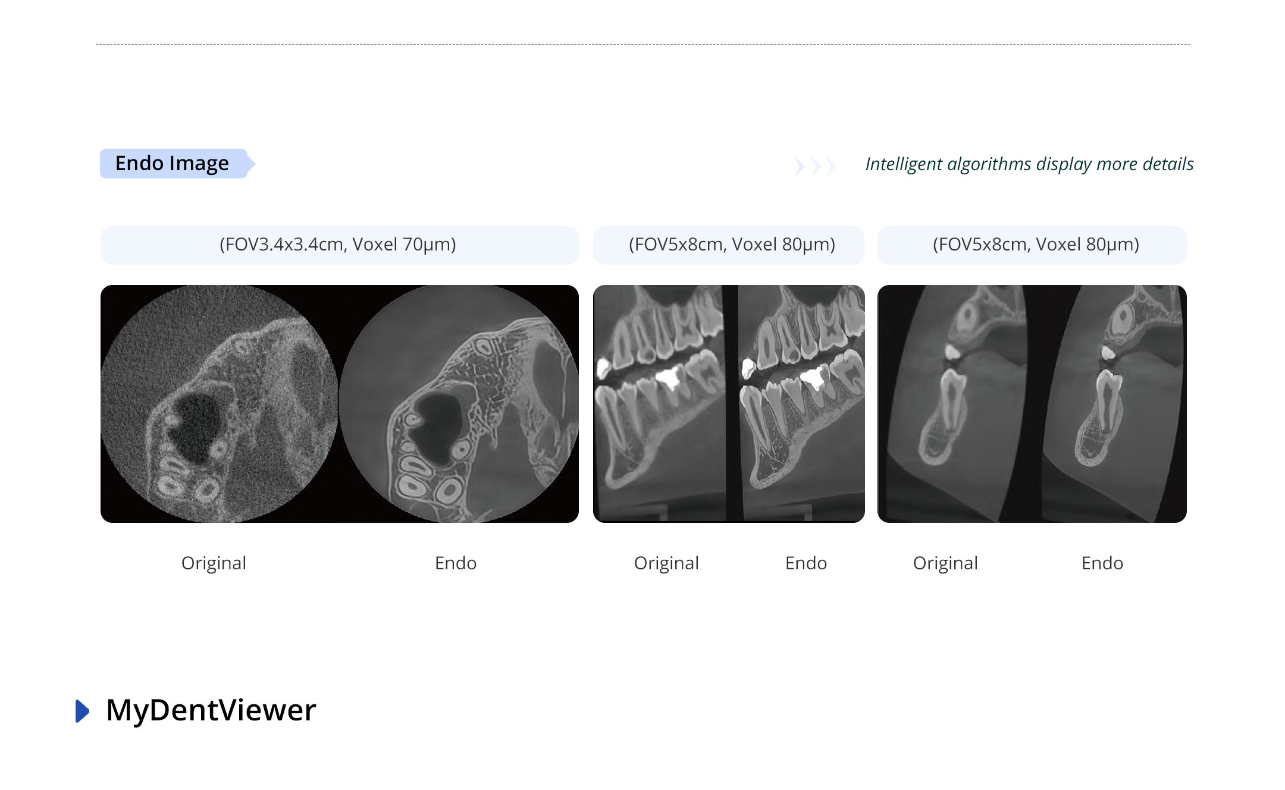Click the Endo caption under the single-tooth scan
This screenshot has height=790, width=1285.
point(1102,563)
